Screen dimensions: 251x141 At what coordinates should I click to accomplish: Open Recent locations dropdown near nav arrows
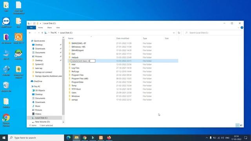tap(39, 33)
